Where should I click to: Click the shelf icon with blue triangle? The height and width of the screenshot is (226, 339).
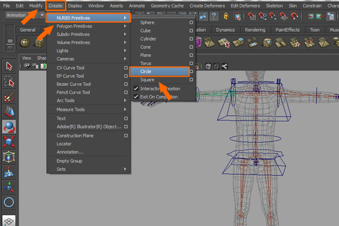(x=267, y=42)
